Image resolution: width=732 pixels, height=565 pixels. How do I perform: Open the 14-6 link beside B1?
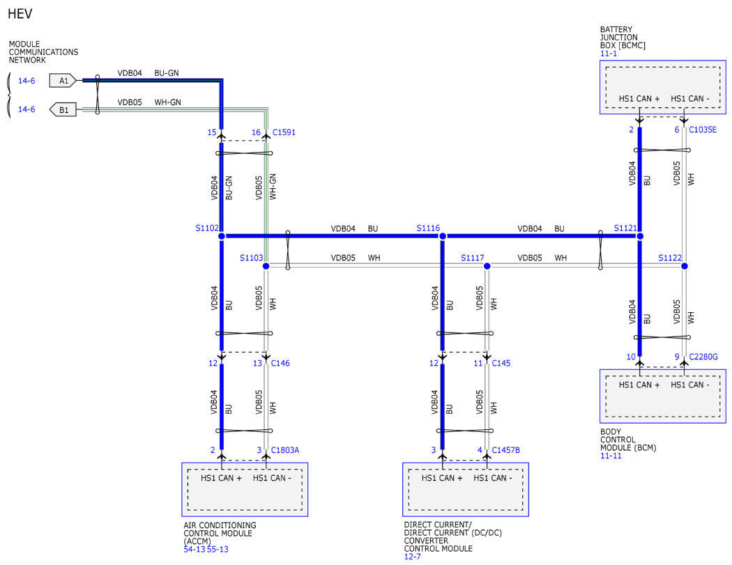(26, 109)
